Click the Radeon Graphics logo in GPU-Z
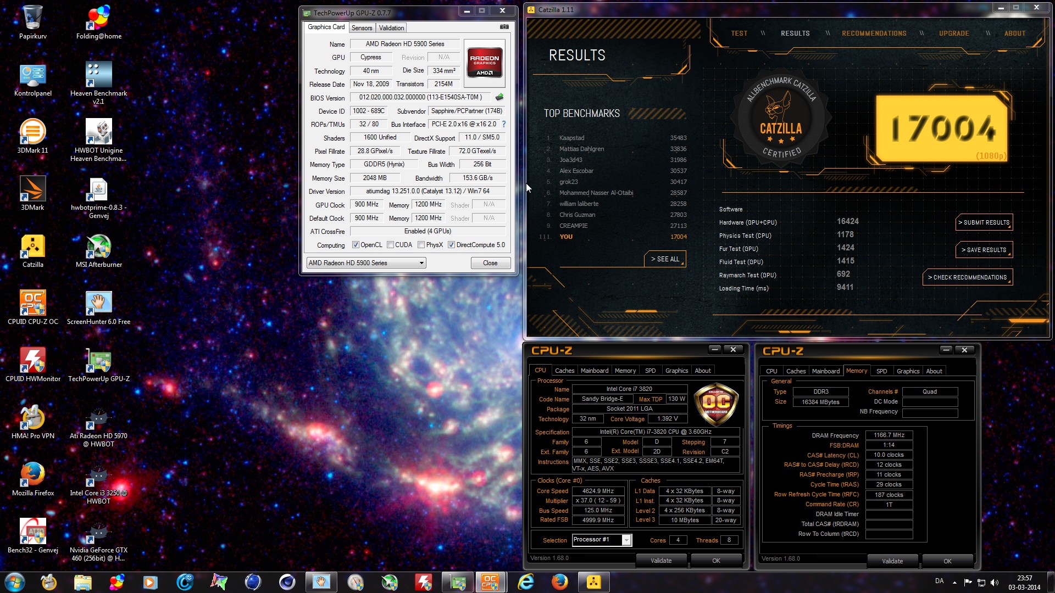The height and width of the screenshot is (593, 1055). [484, 63]
